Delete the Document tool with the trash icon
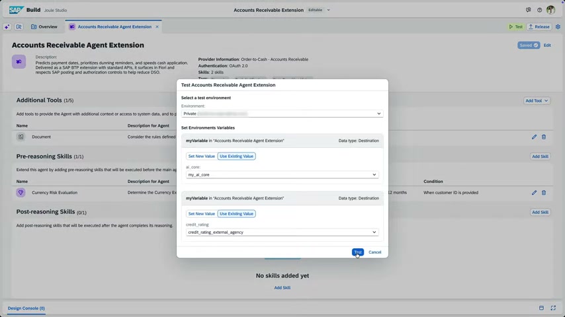Screen dimensions: 565x317 tap(544, 137)
